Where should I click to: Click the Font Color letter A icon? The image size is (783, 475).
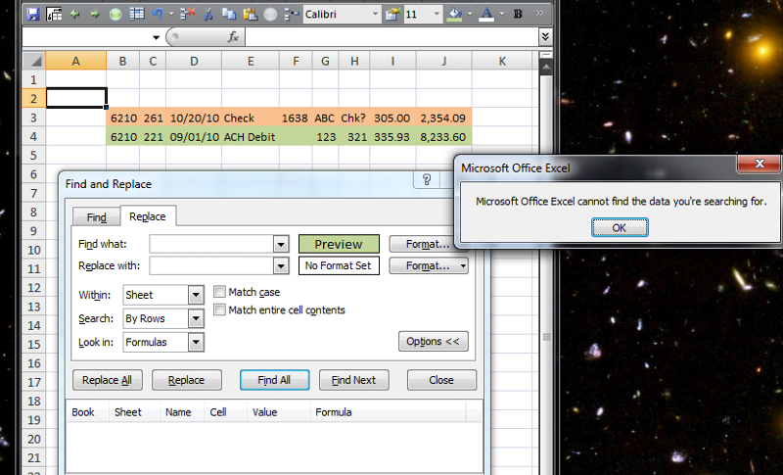click(x=485, y=14)
